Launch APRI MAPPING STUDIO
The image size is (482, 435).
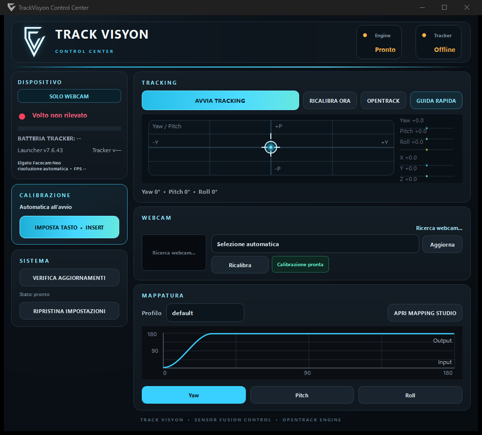click(x=425, y=313)
